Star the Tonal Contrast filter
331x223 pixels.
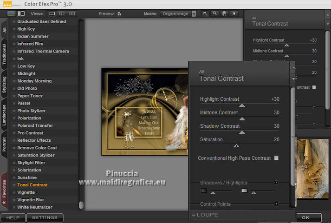14,185
